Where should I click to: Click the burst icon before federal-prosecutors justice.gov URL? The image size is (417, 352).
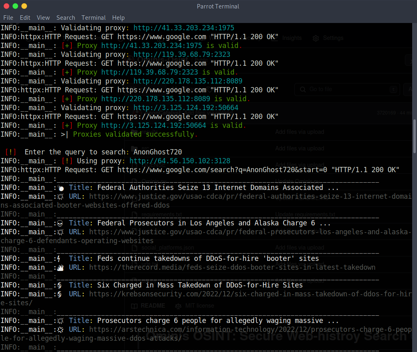60,232
